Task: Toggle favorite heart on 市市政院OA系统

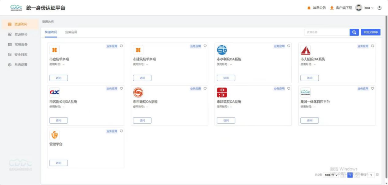Action: point(205,89)
